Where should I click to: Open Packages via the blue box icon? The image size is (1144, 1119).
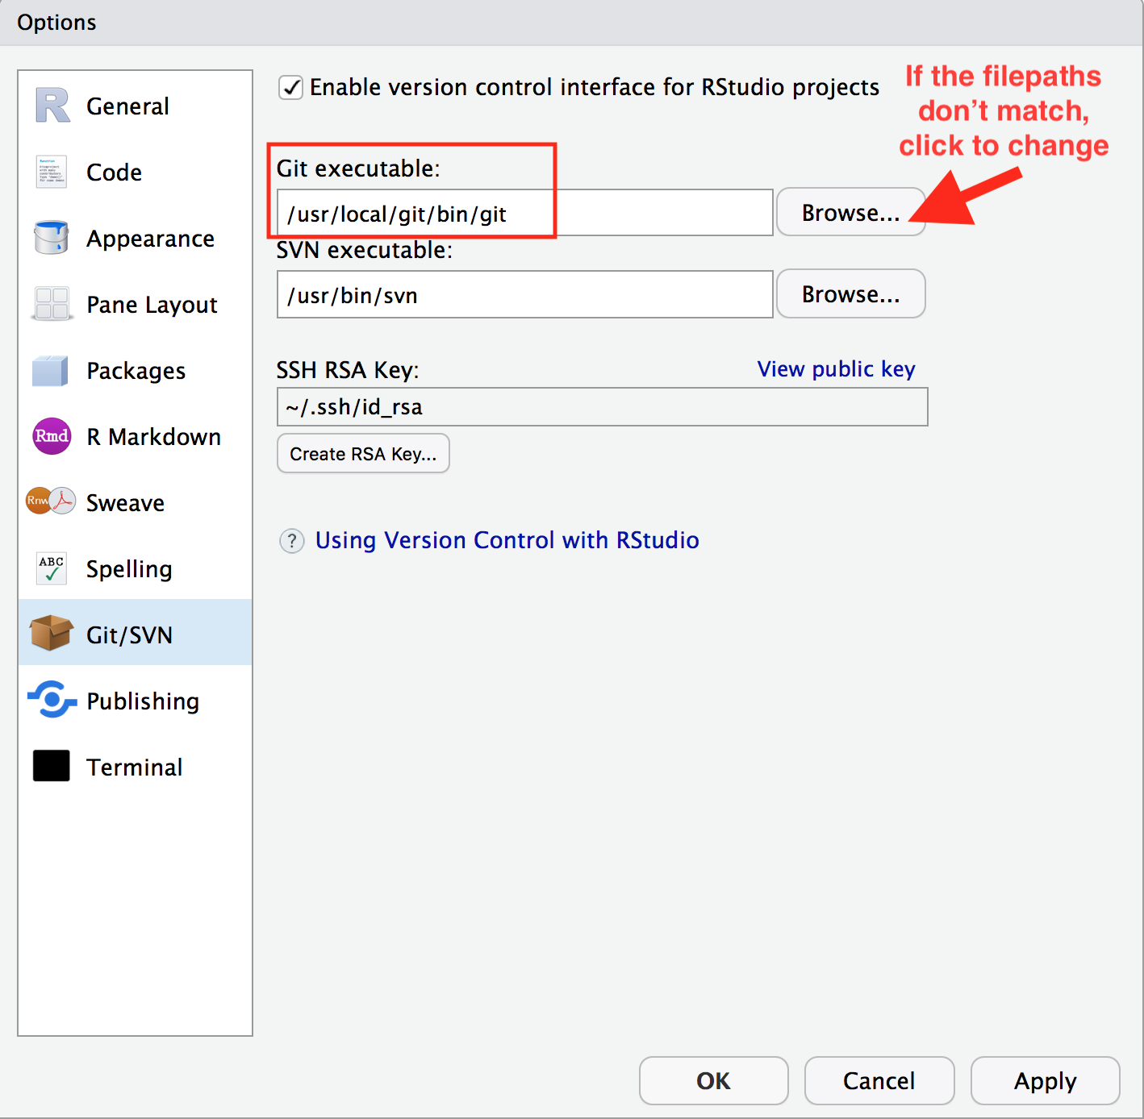pos(51,370)
